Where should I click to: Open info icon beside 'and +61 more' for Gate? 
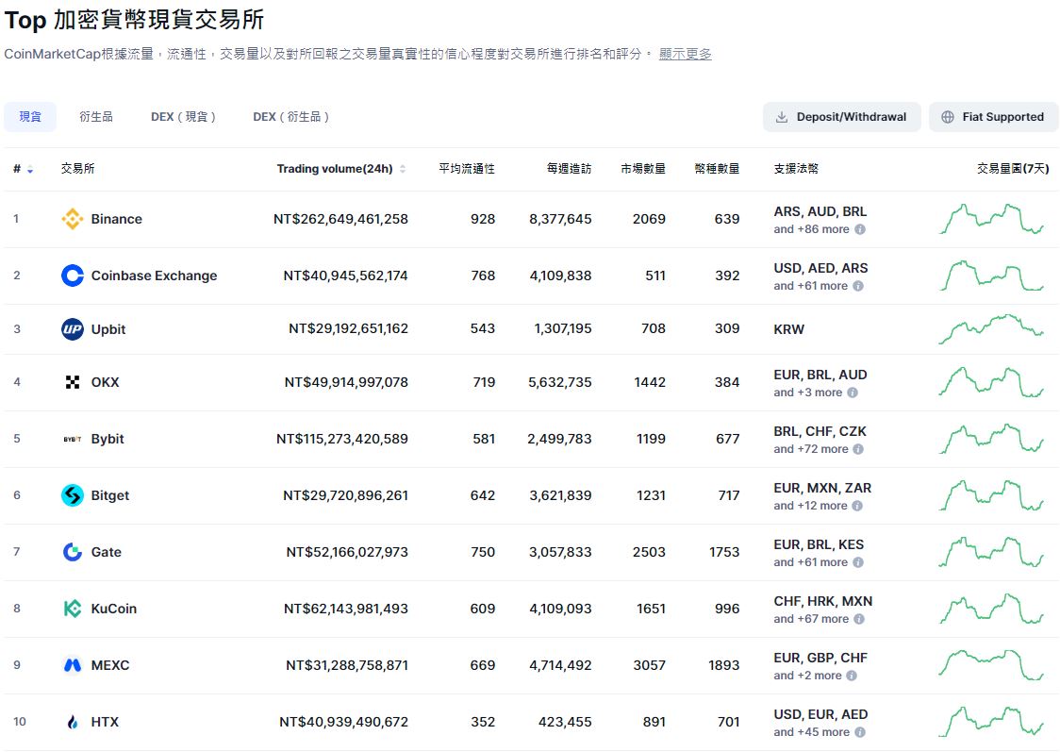click(x=858, y=562)
